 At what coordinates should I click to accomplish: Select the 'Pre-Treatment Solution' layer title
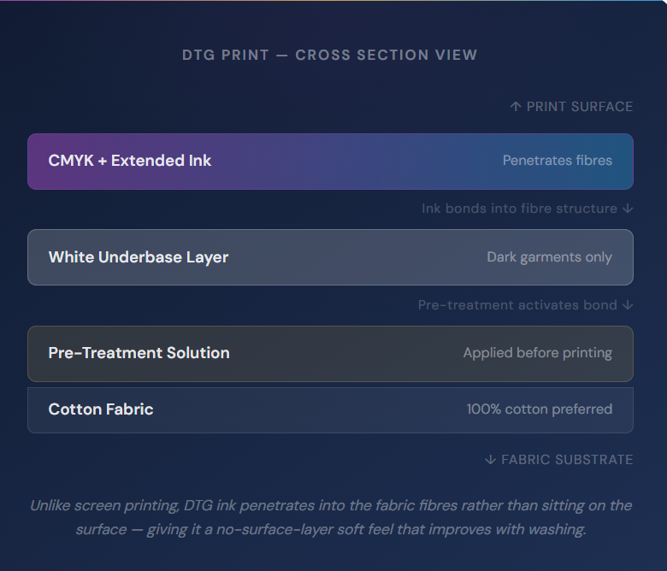pos(139,353)
